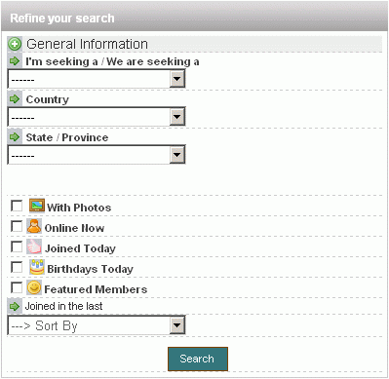389x379 pixels.
Task: Click the Country label text
Action: (x=48, y=99)
